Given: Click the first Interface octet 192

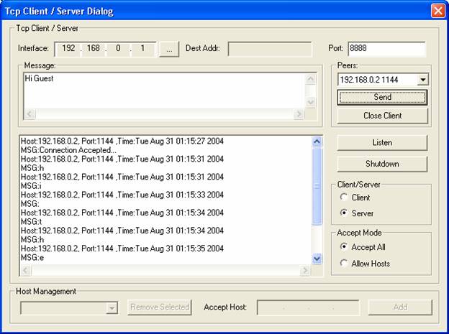Looking at the screenshot, I should coord(68,48).
